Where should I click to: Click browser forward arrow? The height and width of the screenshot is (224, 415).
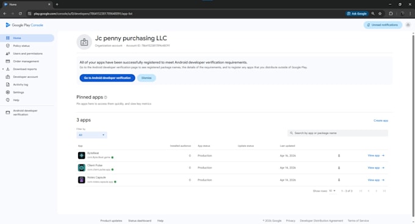[x=12, y=13]
